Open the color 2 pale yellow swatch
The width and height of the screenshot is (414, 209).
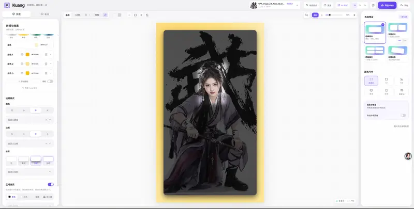(27, 63)
